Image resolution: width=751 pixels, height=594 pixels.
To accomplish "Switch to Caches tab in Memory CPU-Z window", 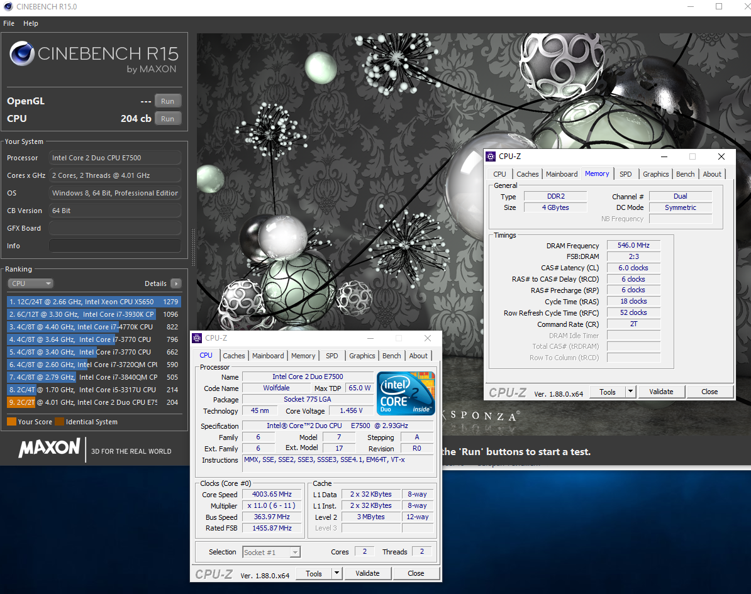I will [527, 174].
